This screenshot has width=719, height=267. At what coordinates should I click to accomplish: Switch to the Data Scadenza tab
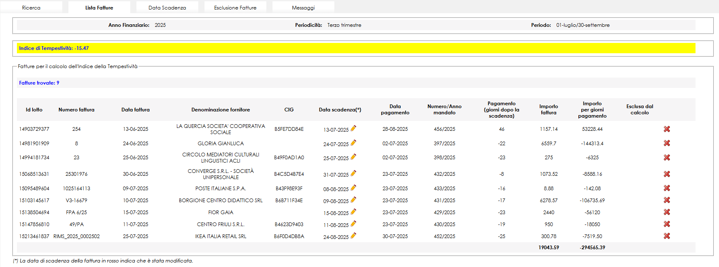pos(167,7)
